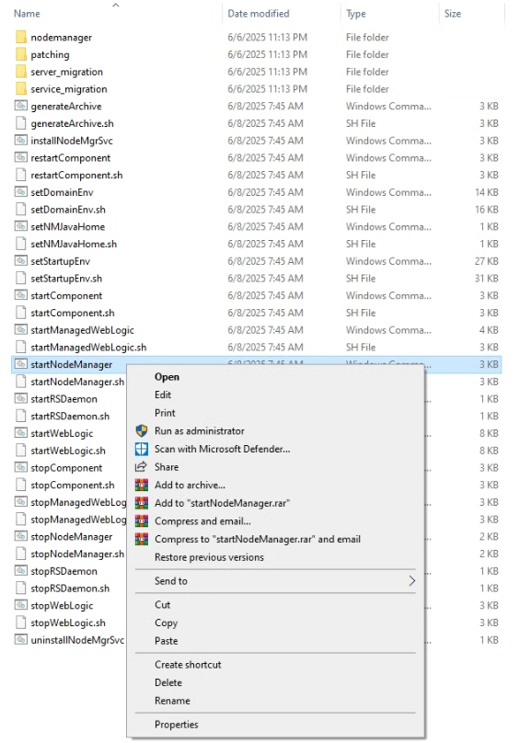Screen dimensions: 519x743
Task: Select Rename in the context menu
Action: pos(172,701)
